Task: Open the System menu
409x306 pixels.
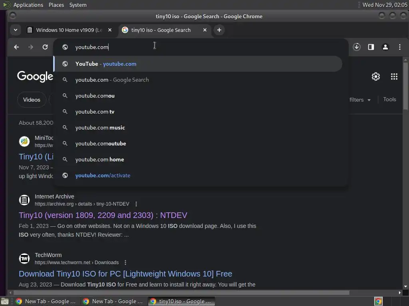Action: click(78, 5)
